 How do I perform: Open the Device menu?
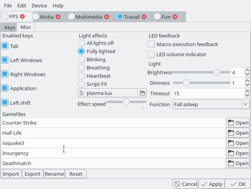click(39, 6)
